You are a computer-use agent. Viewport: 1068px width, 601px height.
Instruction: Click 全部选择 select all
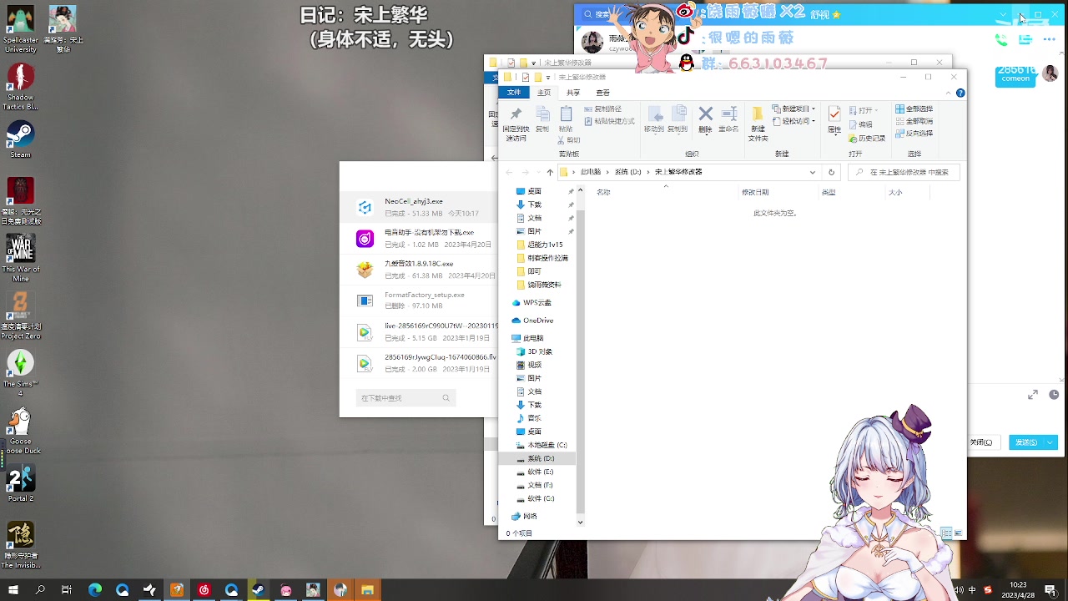[x=914, y=109]
